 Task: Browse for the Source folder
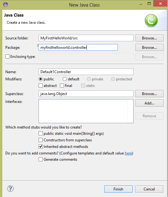coord(150,38)
